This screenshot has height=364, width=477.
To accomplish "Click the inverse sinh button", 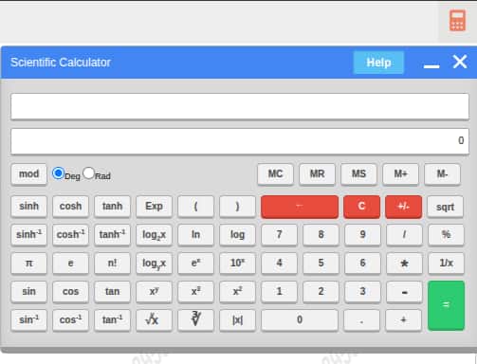I will (x=28, y=235).
